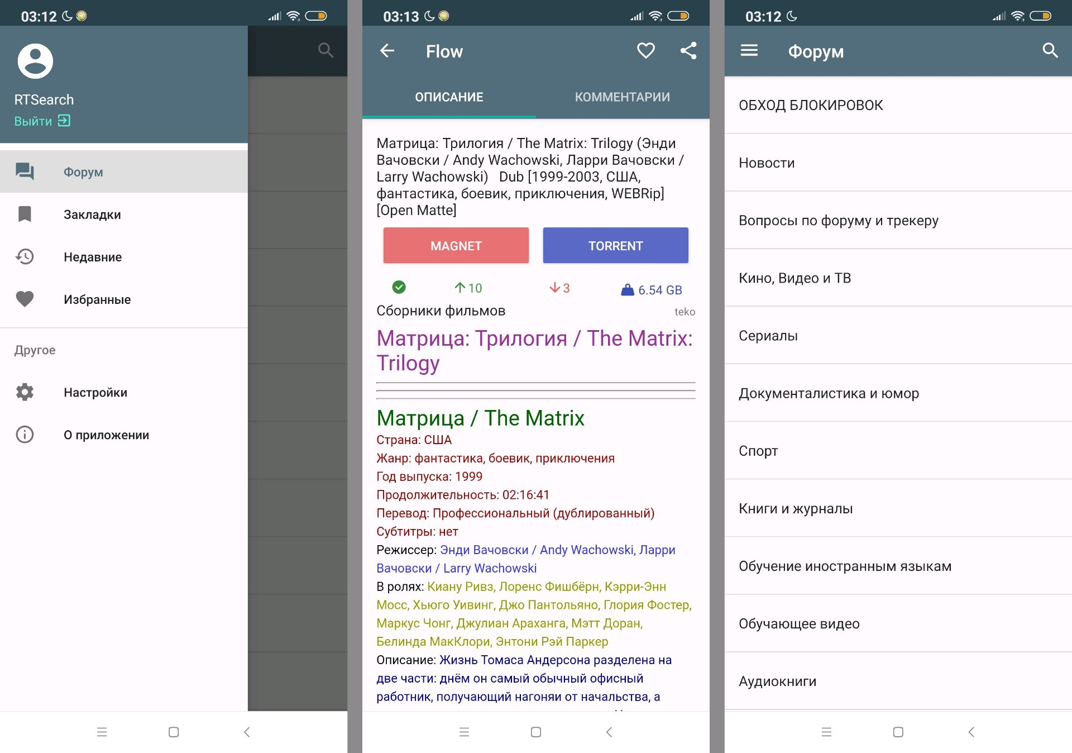Viewport: 1072px width, 753px height.
Task: Click the blue TORRENT button
Action: (x=615, y=245)
